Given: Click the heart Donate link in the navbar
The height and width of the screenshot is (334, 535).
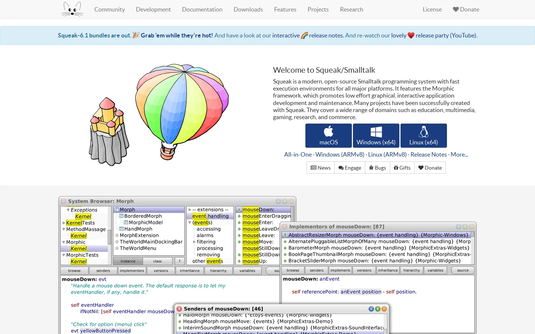Looking at the screenshot, I should (x=466, y=9).
